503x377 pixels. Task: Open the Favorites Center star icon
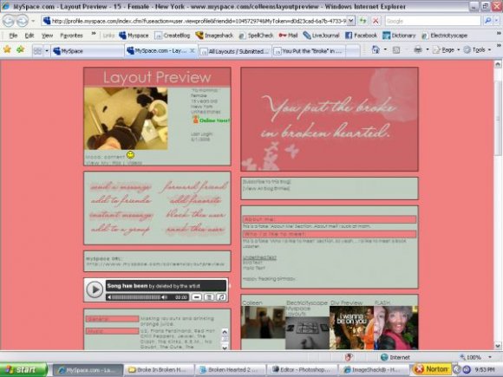(7, 49)
